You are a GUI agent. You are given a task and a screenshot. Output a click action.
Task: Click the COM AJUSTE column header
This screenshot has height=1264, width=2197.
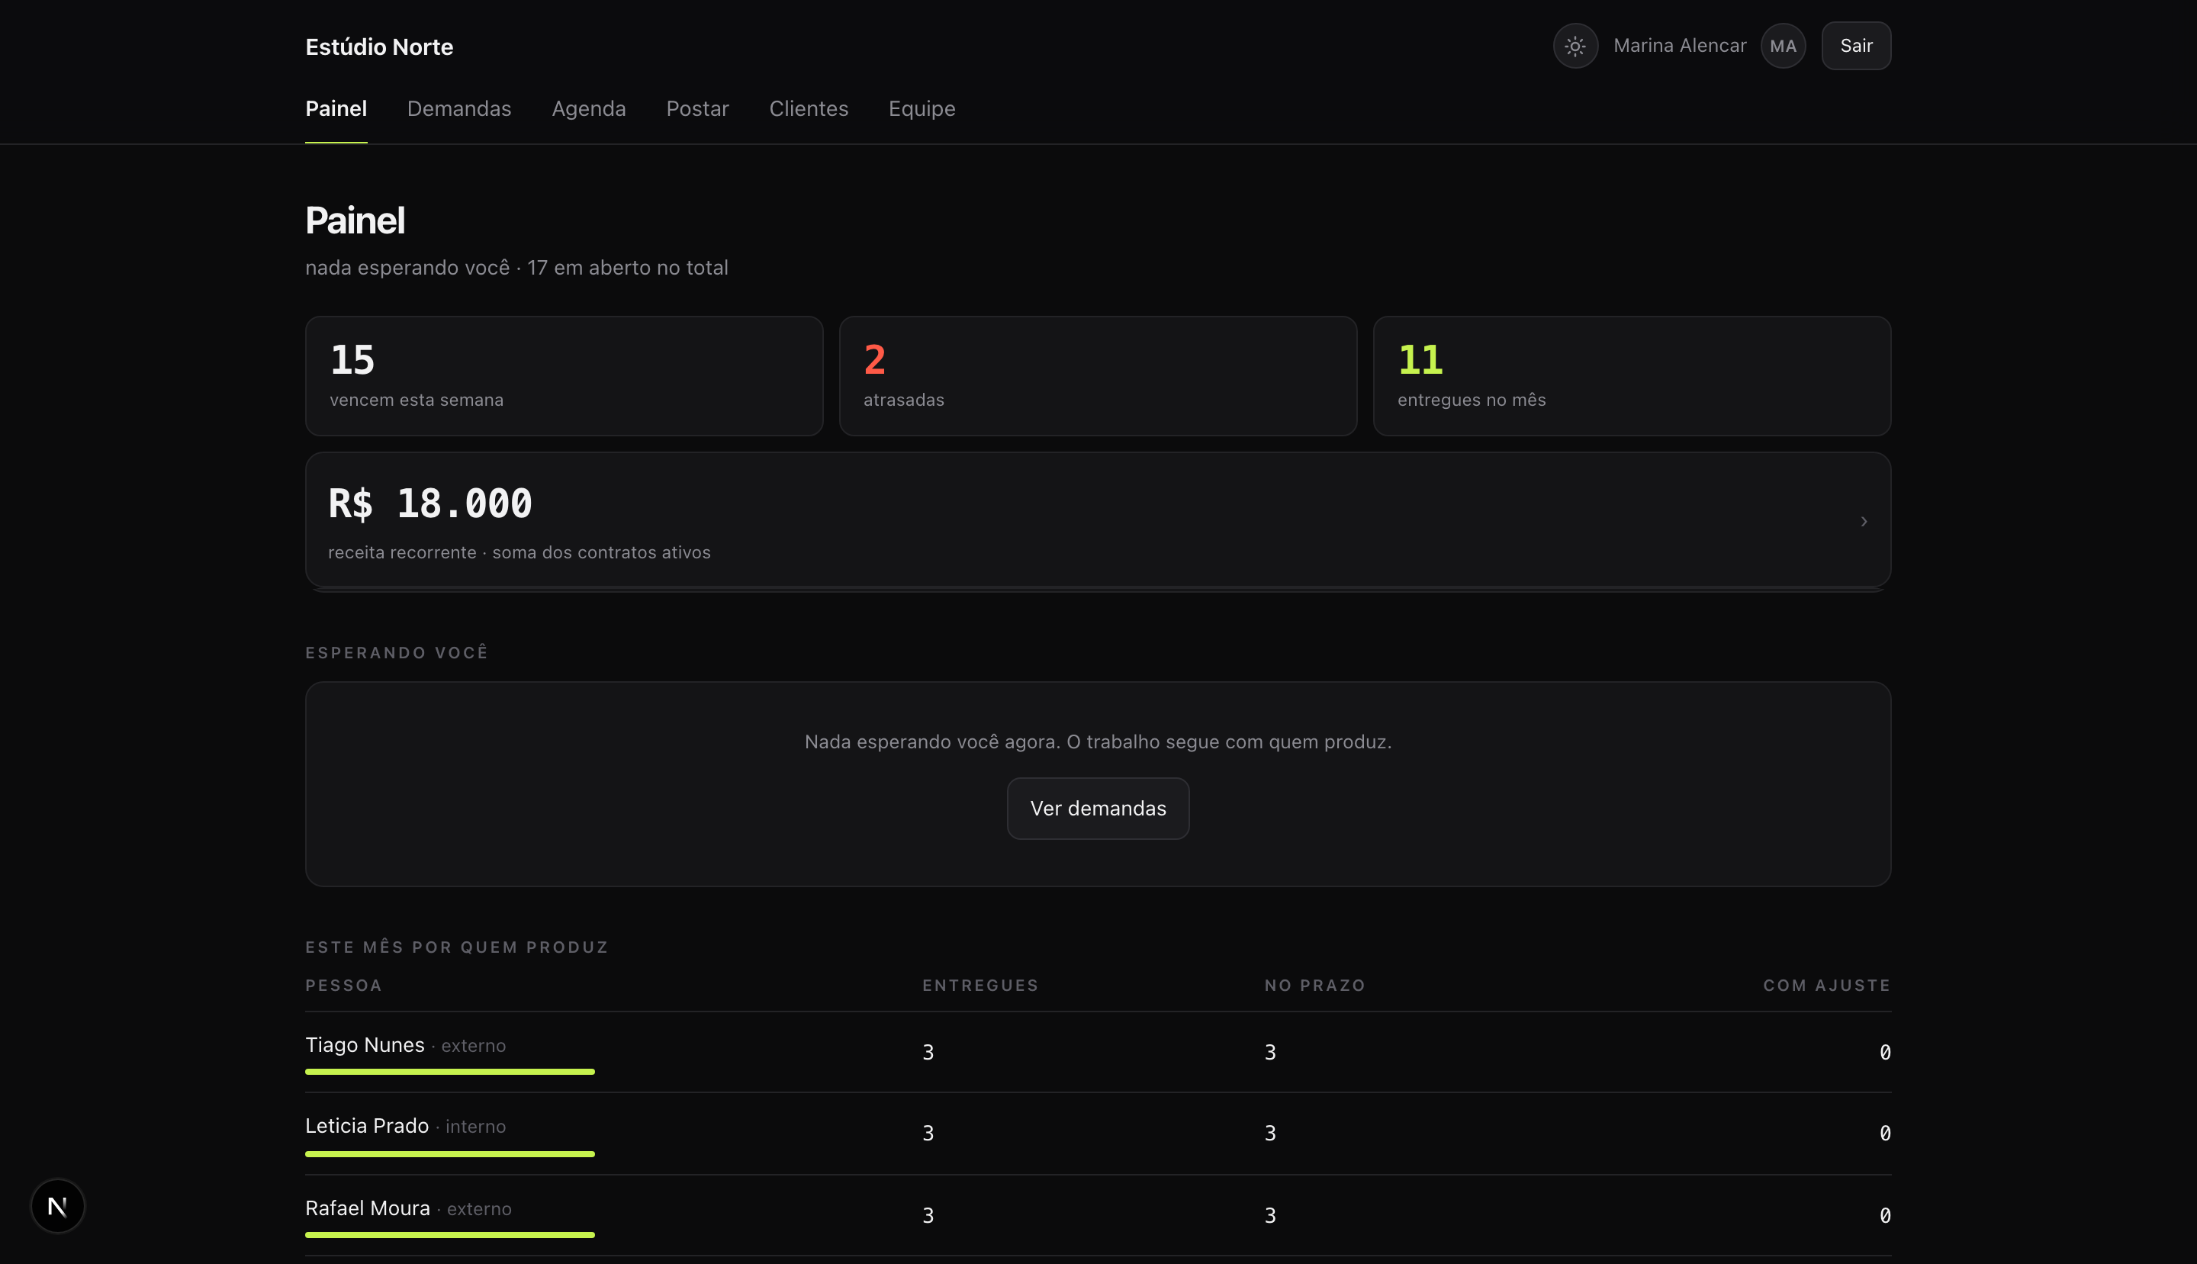(1826, 986)
